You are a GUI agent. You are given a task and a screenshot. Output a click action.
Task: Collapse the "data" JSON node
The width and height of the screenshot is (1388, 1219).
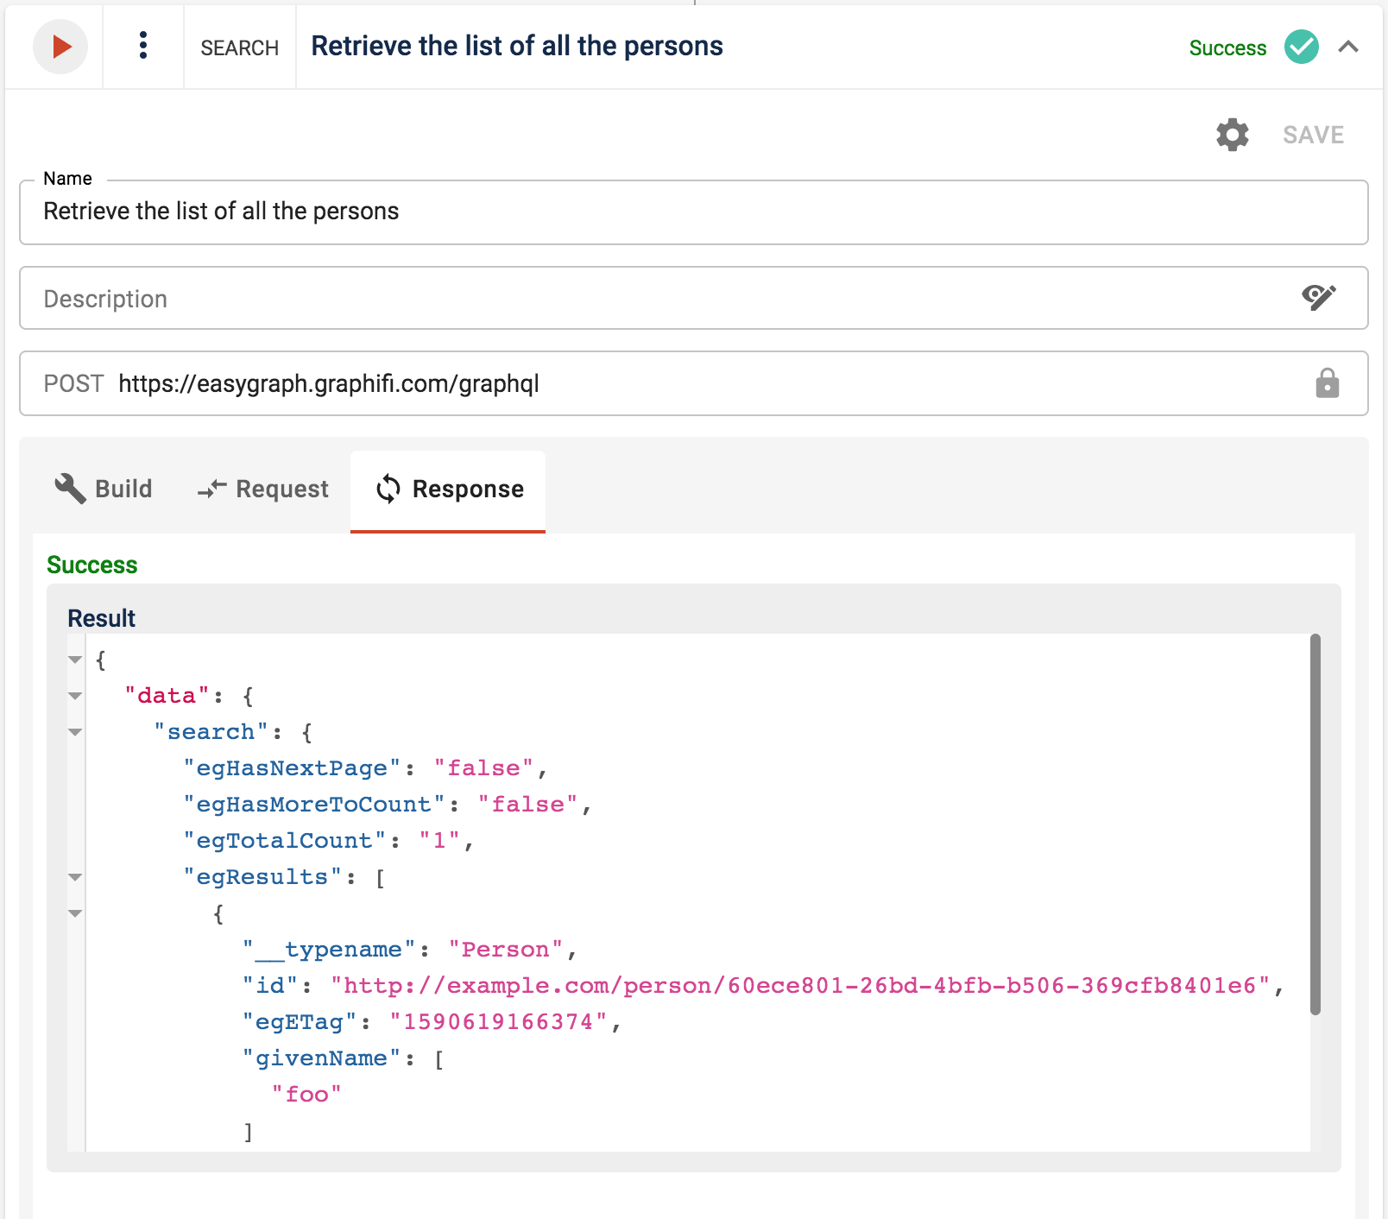pyautogui.click(x=76, y=697)
